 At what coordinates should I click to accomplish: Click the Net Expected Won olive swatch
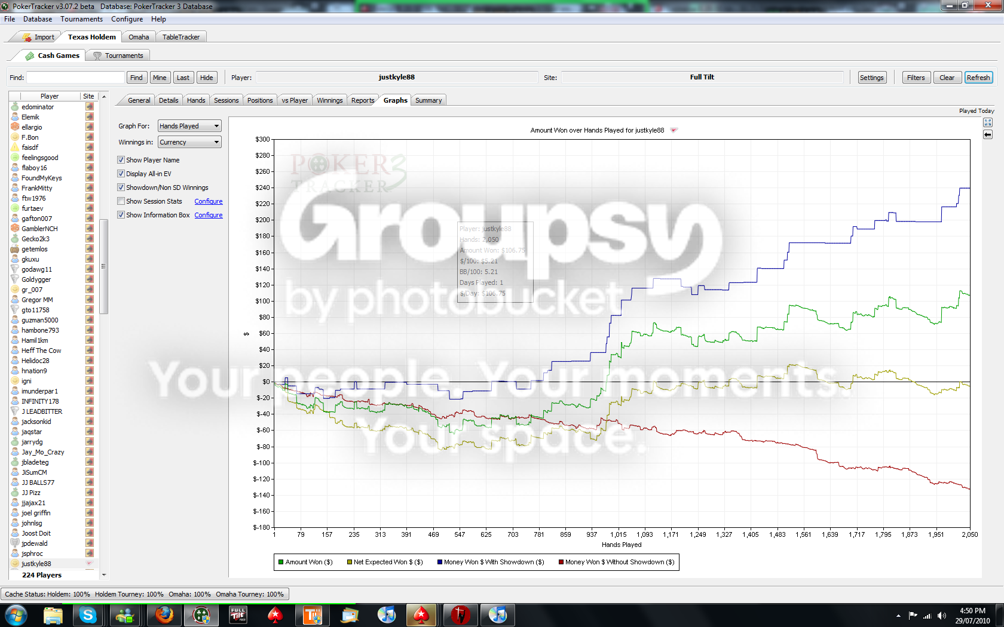coord(350,562)
